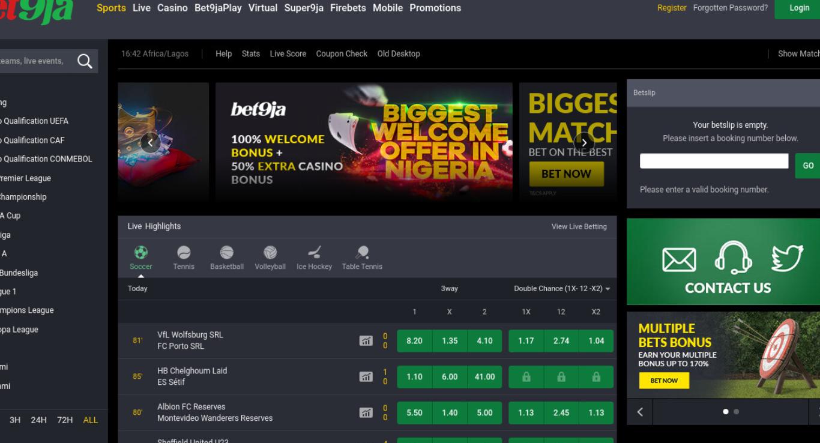Filter events by 72H
Viewport: 820px width, 443px height.
click(x=65, y=420)
